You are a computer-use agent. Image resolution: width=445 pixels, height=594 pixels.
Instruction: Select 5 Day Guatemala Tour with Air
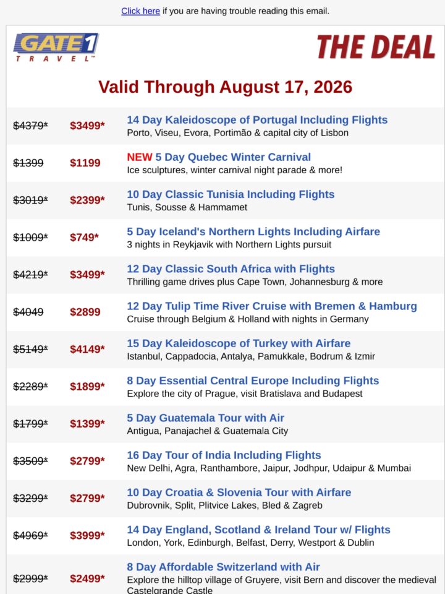pyautogui.click(x=205, y=418)
